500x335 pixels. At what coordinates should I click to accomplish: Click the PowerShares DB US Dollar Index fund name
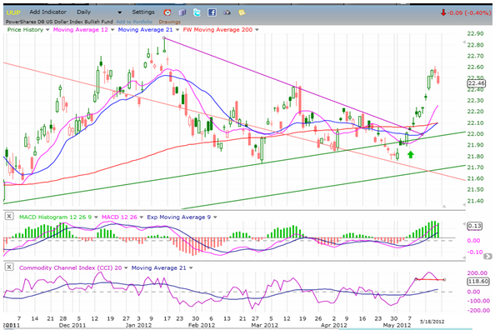tap(59, 22)
